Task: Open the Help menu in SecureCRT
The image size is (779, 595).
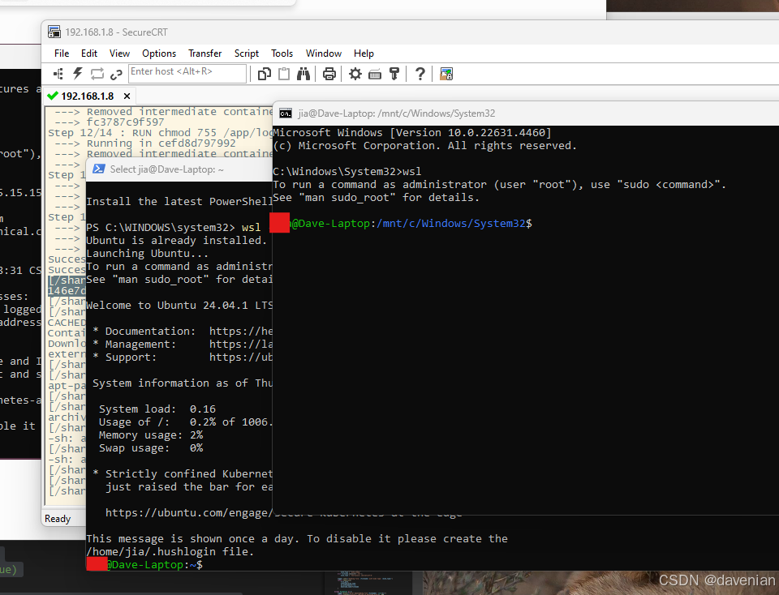Action: pos(364,54)
